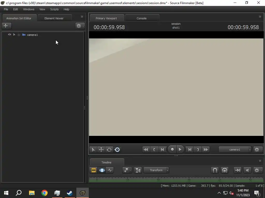Select the Primary Viewport tab
The width and height of the screenshot is (265, 198).
[x=106, y=18]
